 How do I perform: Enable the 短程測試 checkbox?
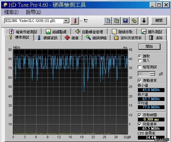(139, 67)
